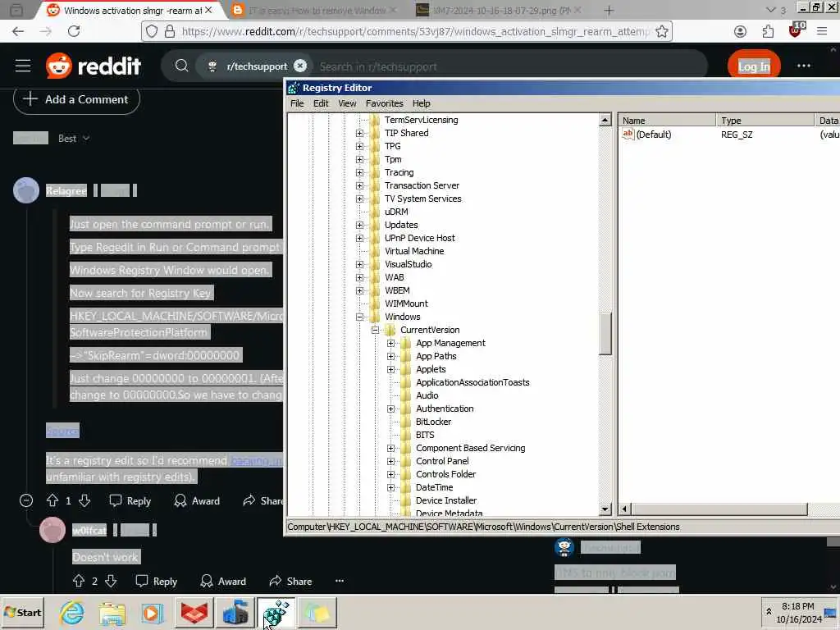Screen dimensions: 840x630
Task: Downvote the Relagree comment
Action: click(x=84, y=500)
